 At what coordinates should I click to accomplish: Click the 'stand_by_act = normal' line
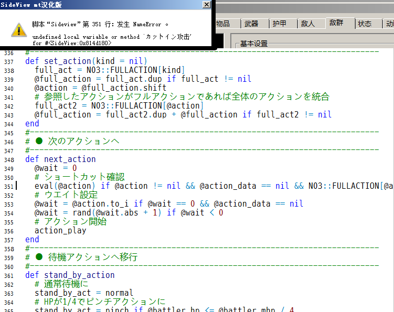84,293
